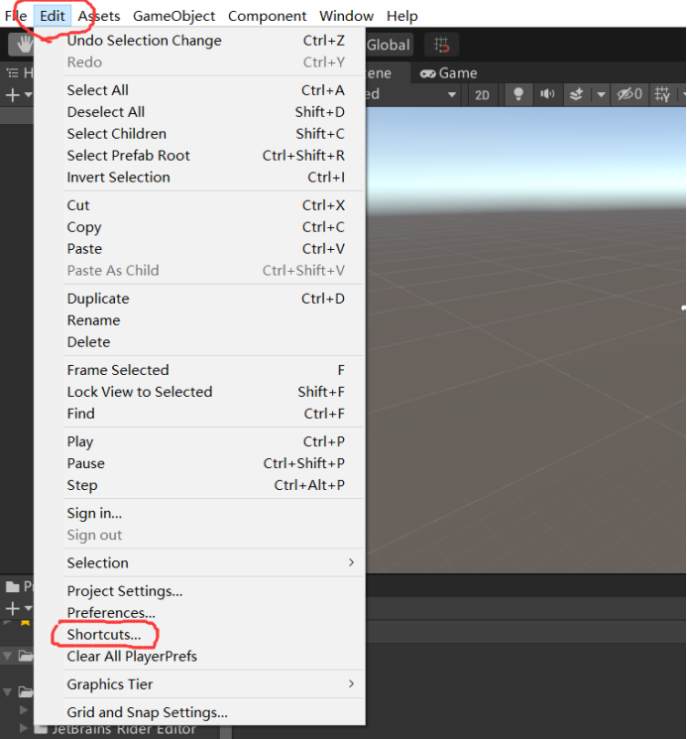Toggle the scene grid visibility icon
Screen dimensions: 687x739
662,94
